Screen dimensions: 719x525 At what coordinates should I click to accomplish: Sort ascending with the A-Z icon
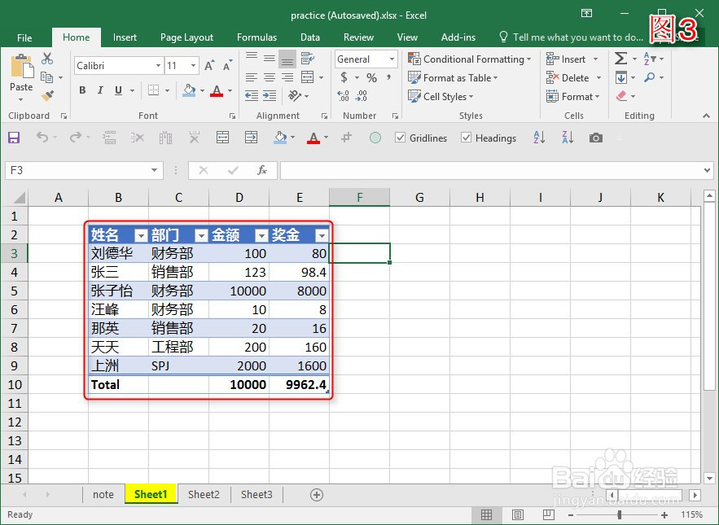538,138
